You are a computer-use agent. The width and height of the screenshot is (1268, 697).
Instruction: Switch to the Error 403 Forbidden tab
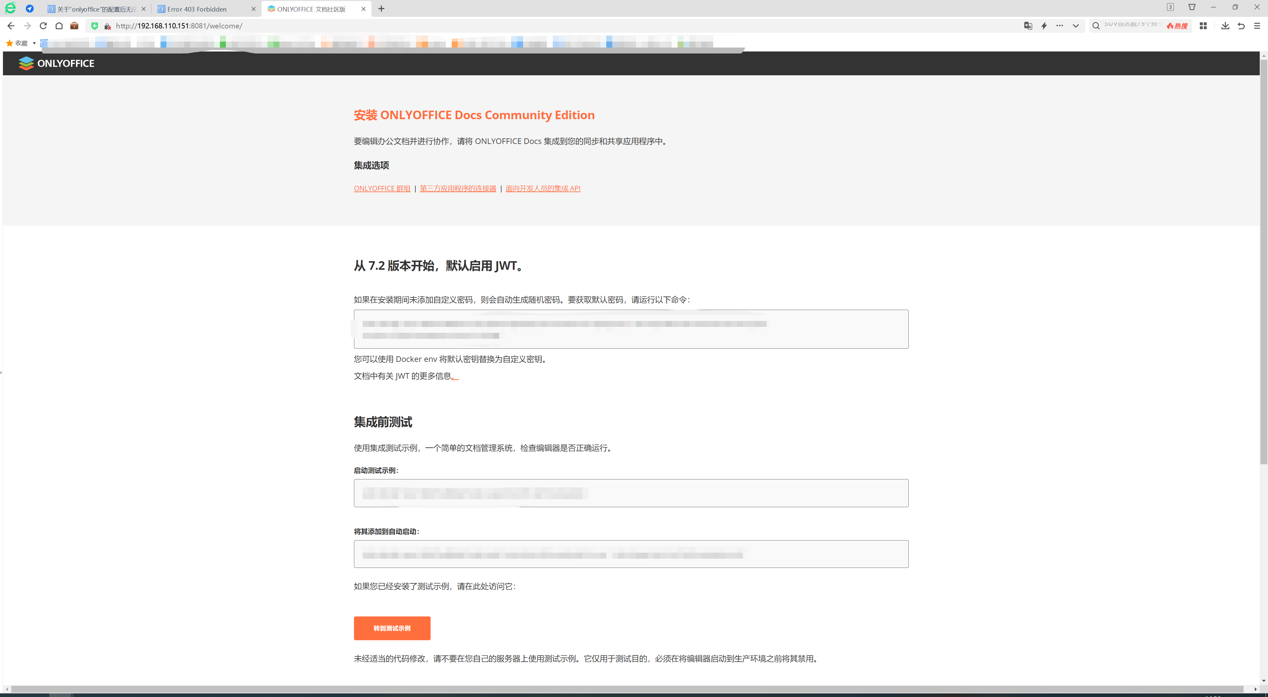(x=197, y=9)
